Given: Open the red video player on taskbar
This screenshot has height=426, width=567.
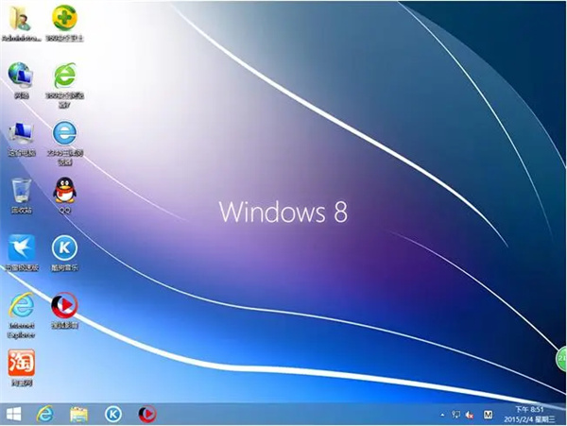Looking at the screenshot, I should click(x=147, y=415).
